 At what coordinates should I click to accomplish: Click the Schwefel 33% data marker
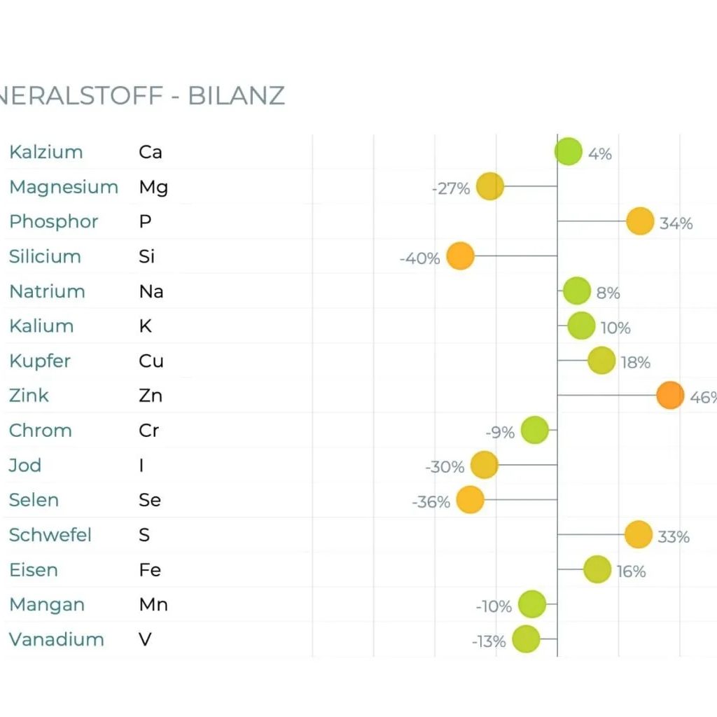639,535
